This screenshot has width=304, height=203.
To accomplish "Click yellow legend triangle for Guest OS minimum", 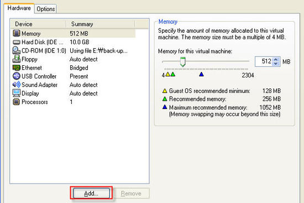I will pyautogui.click(x=165, y=91).
